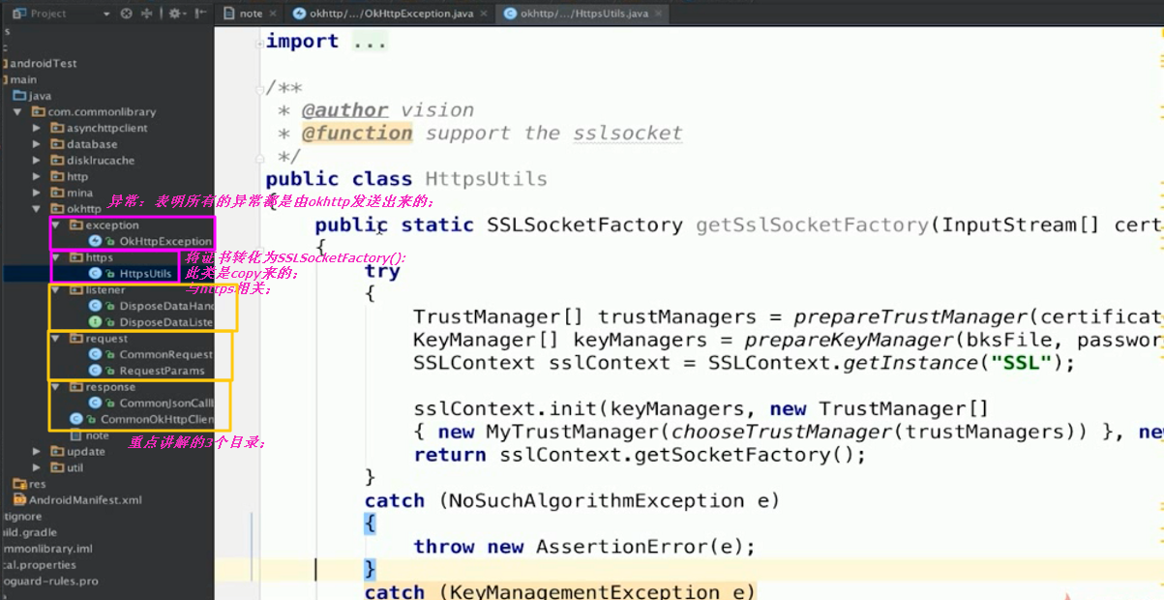
Task: Expand the update package
Action: (x=37, y=452)
